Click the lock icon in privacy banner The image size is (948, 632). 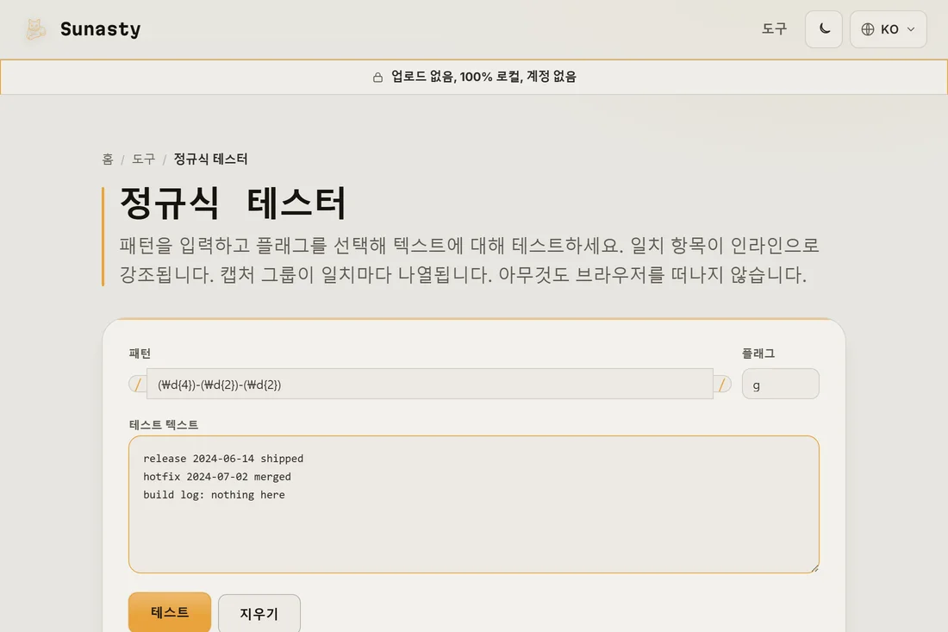point(377,78)
